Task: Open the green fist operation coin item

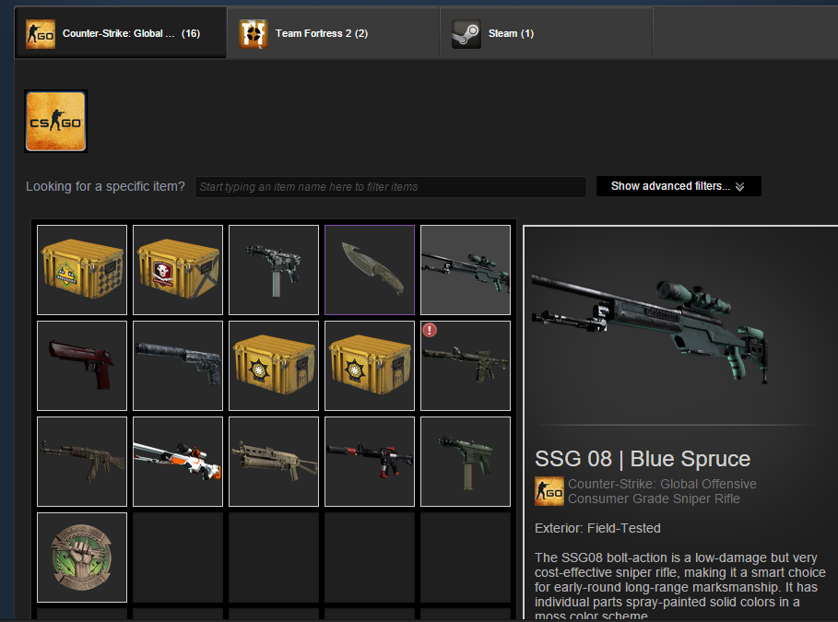Action: [x=82, y=557]
